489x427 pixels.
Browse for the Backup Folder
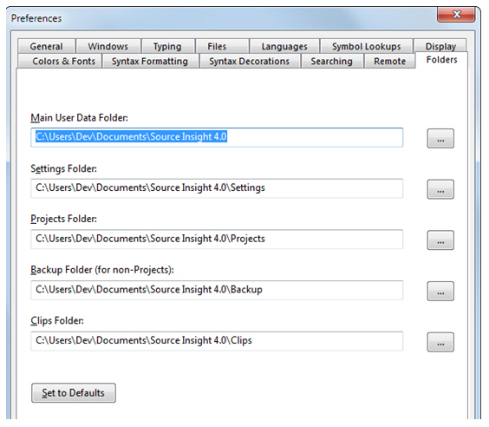pos(440,291)
